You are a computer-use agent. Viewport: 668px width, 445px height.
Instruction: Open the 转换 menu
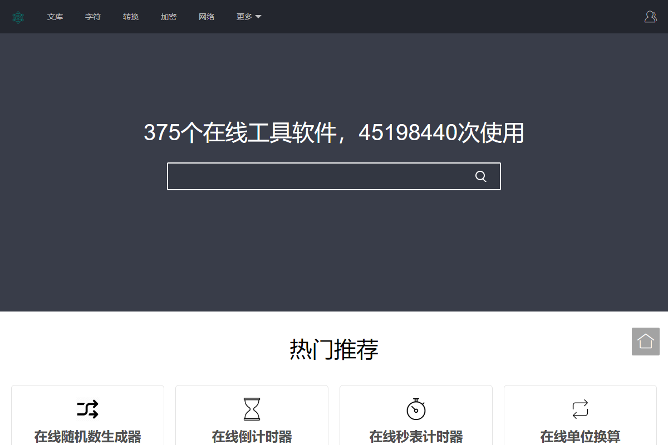click(131, 17)
